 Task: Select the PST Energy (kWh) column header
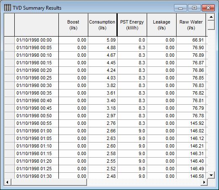point(132,25)
